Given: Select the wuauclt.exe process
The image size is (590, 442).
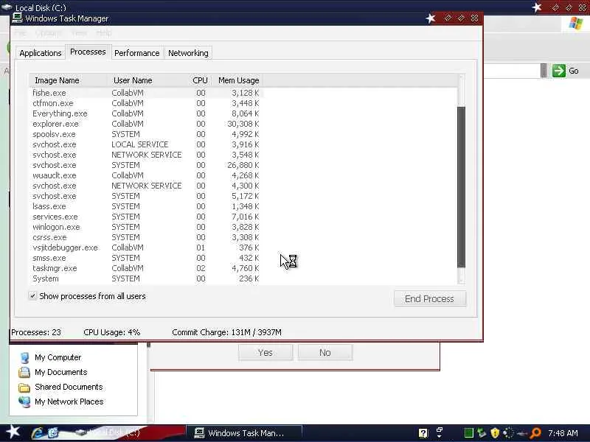Looking at the screenshot, I should pos(146,175).
